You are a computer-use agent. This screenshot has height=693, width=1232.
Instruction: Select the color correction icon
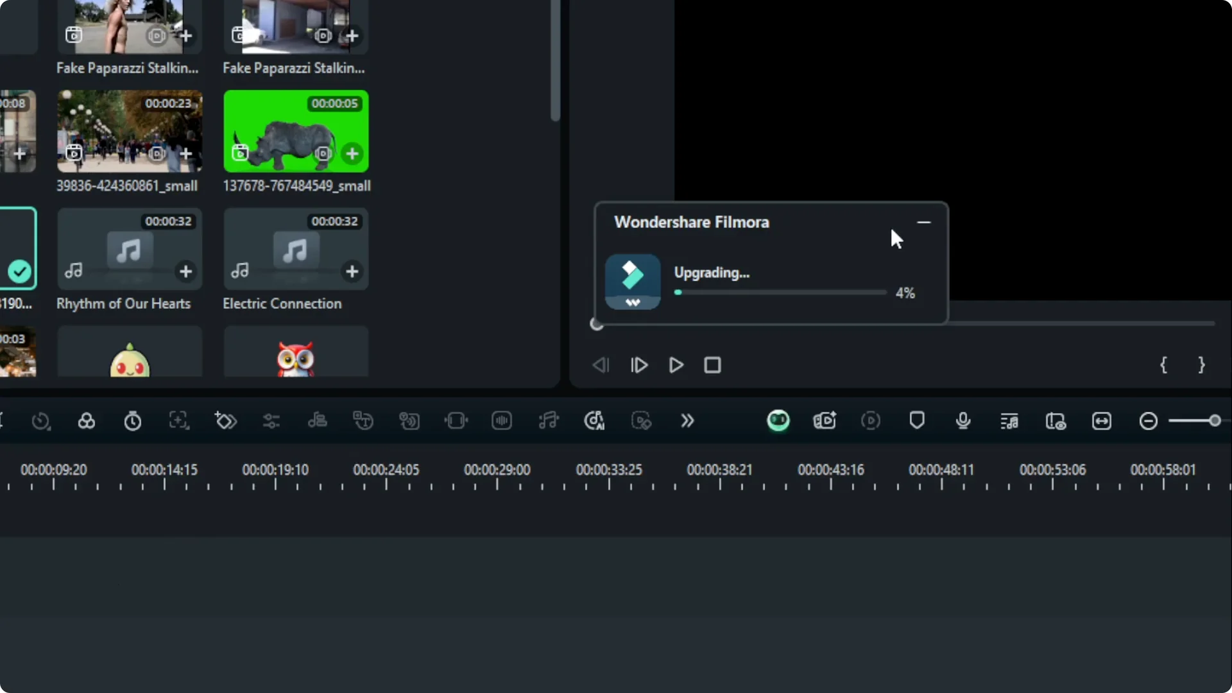pyautogui.click(x=87, y=420)
